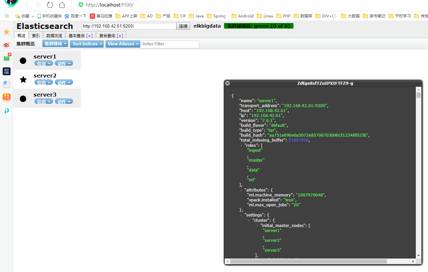This screenshot has width=428, height=272.
Task: Click the popup vertical scrollbar thumb
Action: 418,95
